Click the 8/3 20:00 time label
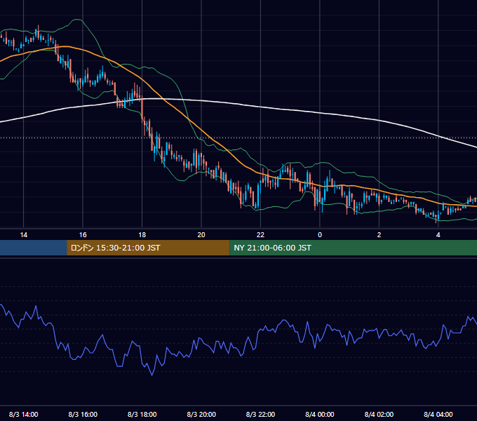This screenshot has width=477, height=421. [201, 414]
